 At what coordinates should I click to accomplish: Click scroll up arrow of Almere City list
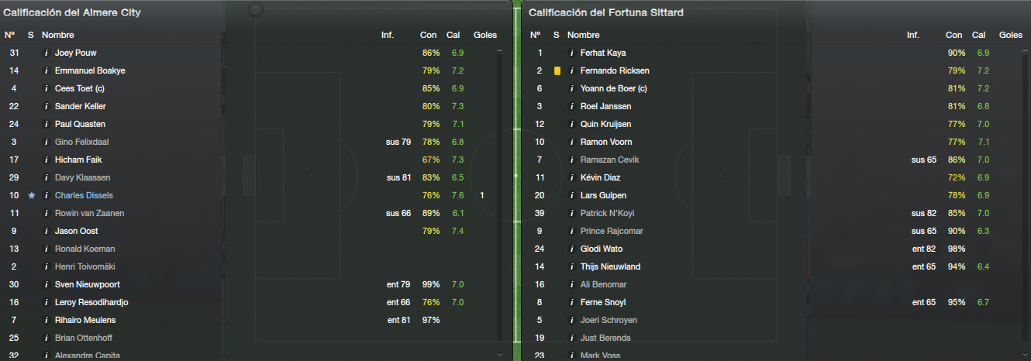pos(499,50)
